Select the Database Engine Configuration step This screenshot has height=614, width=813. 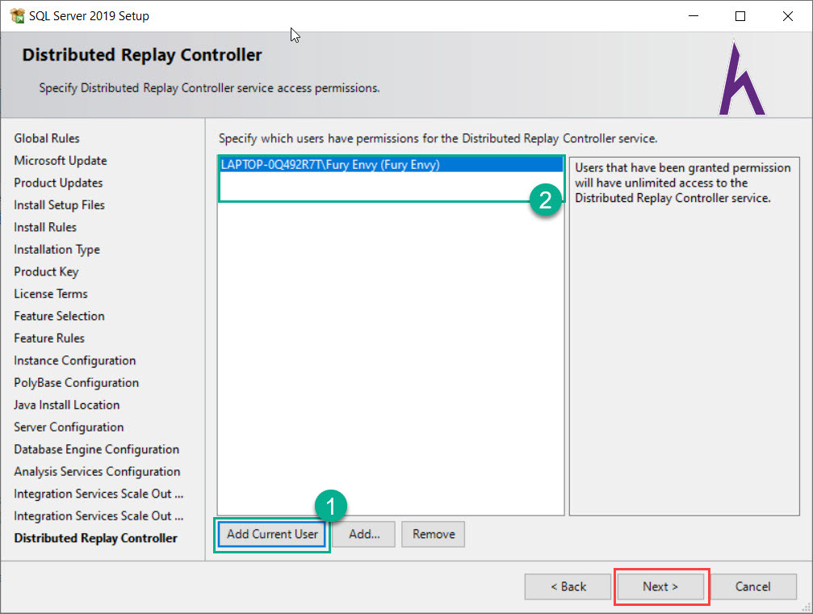(x=96, y=449)
